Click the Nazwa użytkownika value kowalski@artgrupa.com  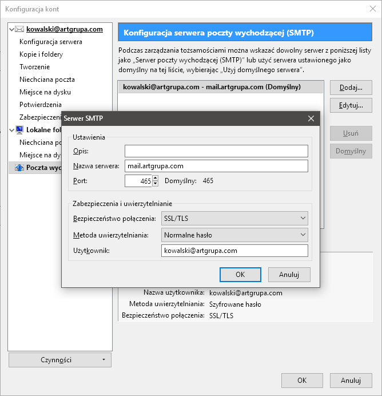coord(246,293)
